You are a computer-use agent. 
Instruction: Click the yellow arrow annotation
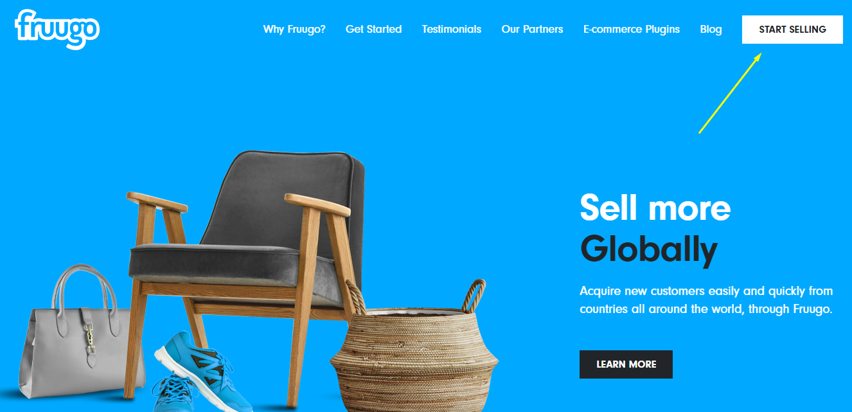tap(730, 93)
